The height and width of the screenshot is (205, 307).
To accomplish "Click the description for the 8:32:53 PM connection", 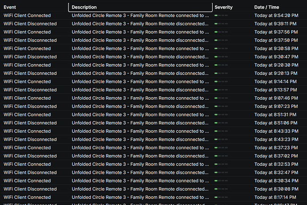I will click(140, 164).
